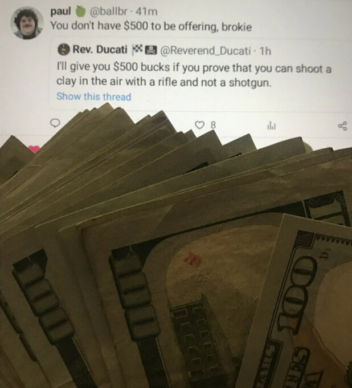Click the 41m timestamp on paul's tweet
This screenshot has height=388, width=352.
point(146,12)
